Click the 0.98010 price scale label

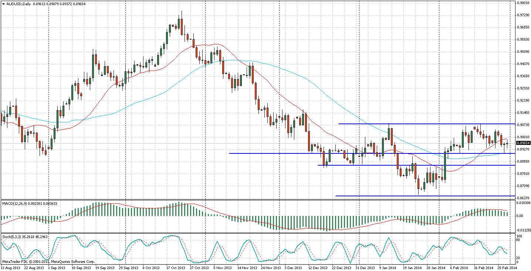pyautogui.click(x=523, y=3)
